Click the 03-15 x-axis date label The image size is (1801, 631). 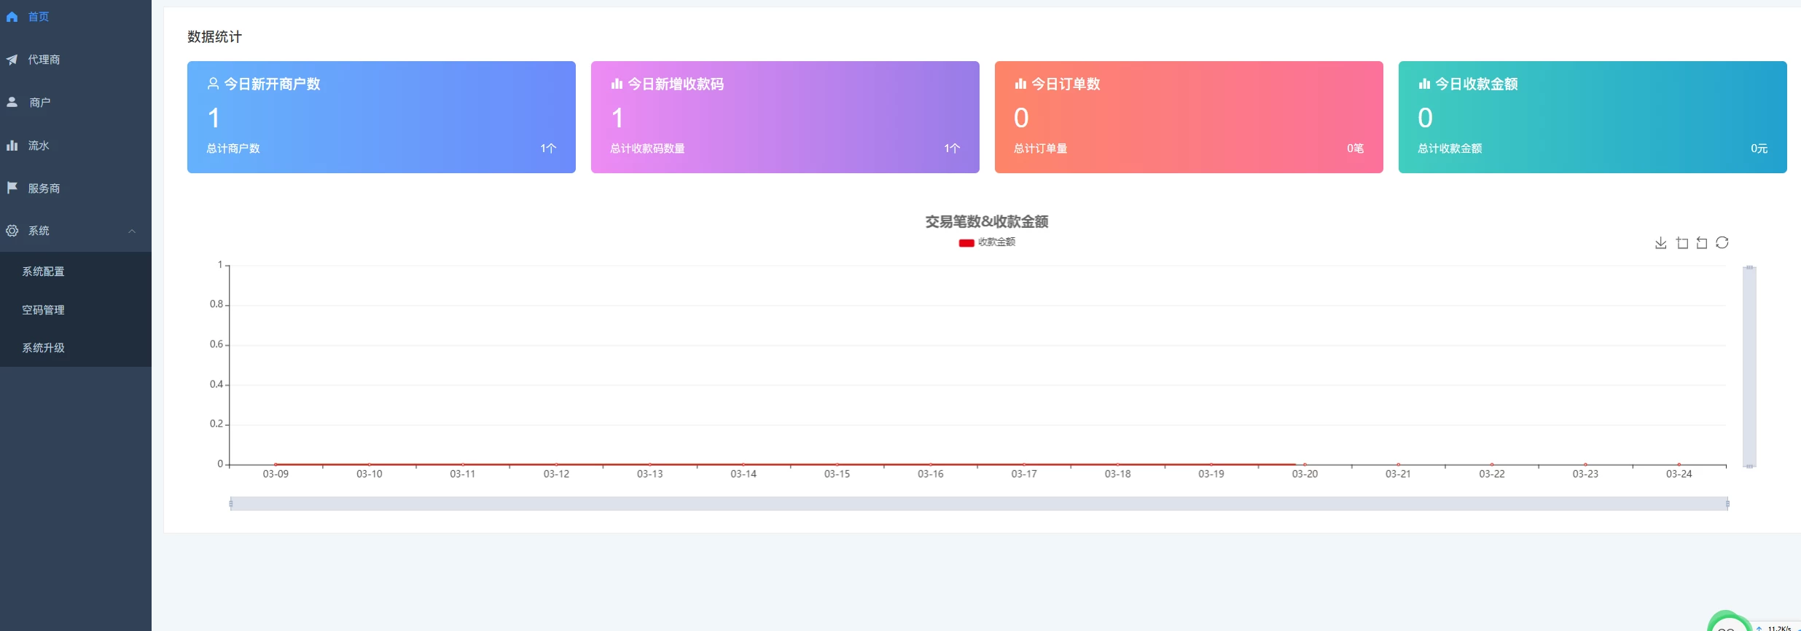tap(837, 474)
